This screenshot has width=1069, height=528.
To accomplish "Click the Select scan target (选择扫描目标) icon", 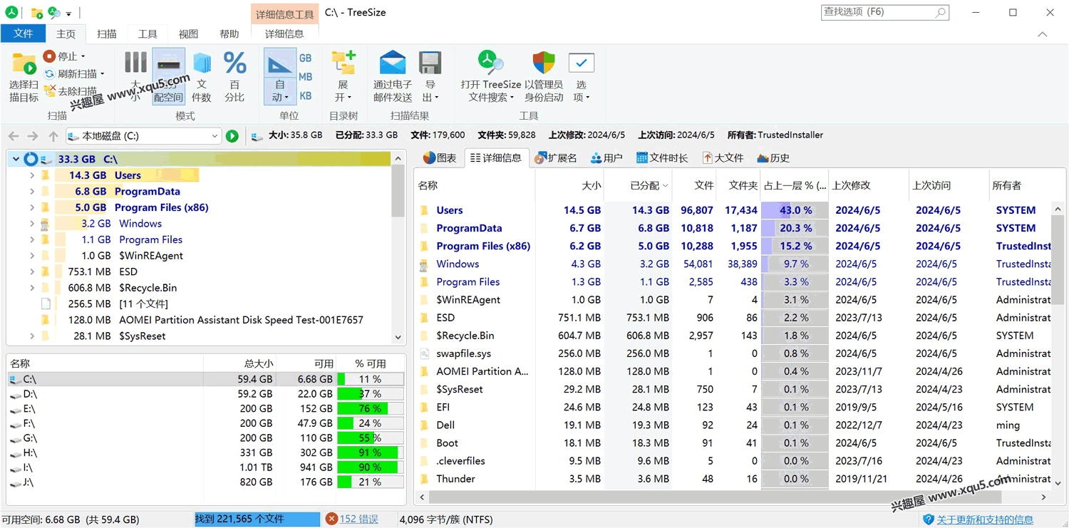I will pos(24,64).
